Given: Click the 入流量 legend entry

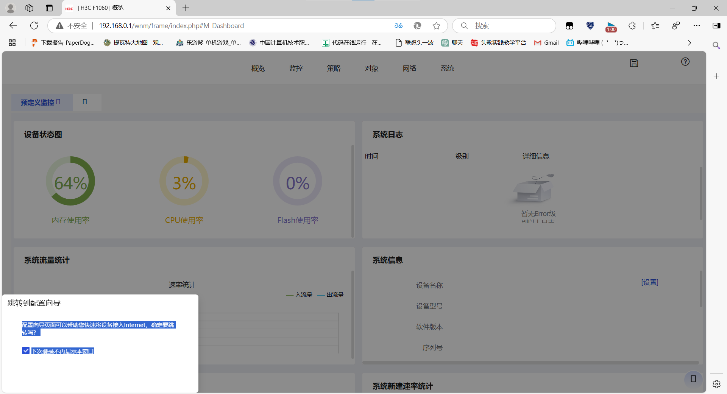Looking at the screenshot, I should 300,295.
